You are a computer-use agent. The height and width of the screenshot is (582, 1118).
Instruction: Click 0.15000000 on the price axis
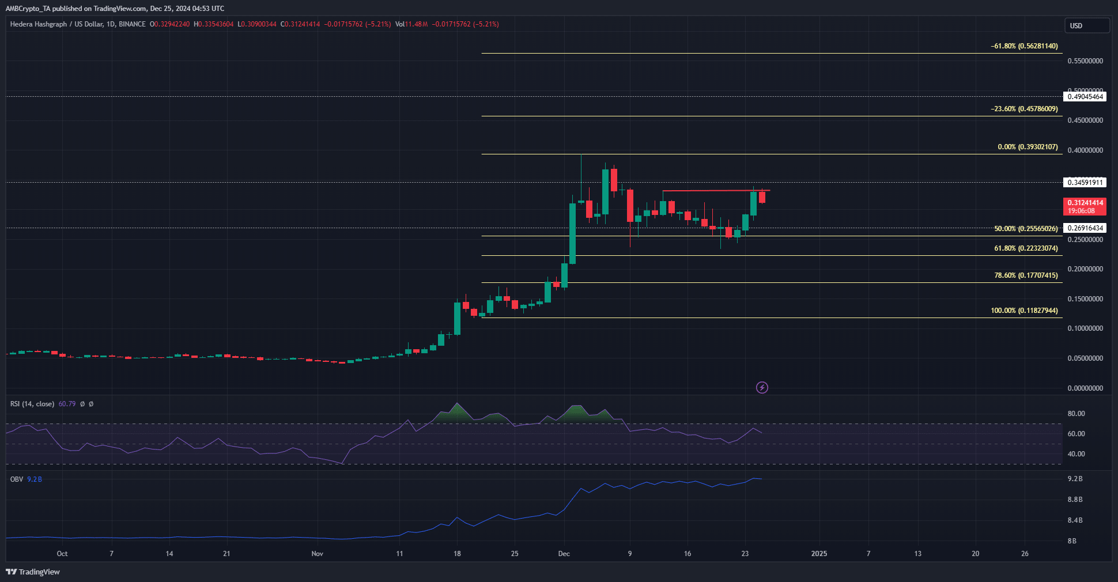(x=1085, y=299)
